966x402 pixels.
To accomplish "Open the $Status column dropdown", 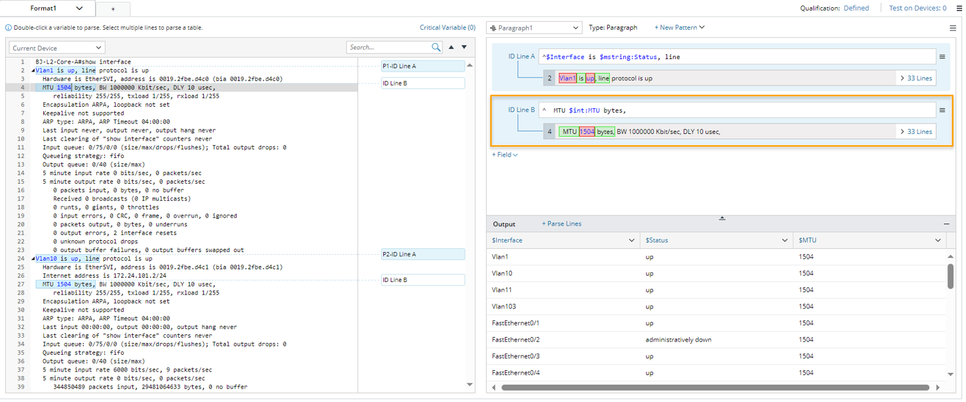I will [x=785, y=240].
